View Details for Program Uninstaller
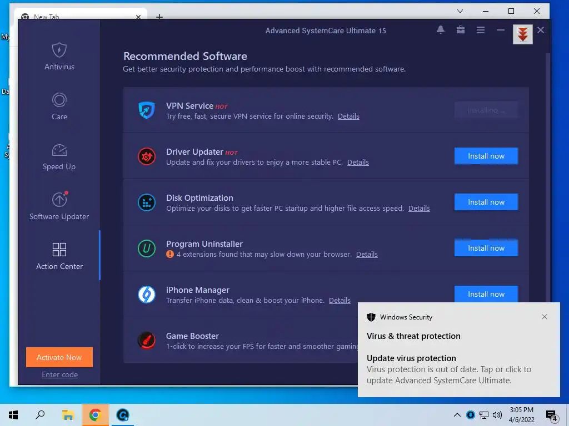Screen dimensions: 569x426 (x=367, y=254)
